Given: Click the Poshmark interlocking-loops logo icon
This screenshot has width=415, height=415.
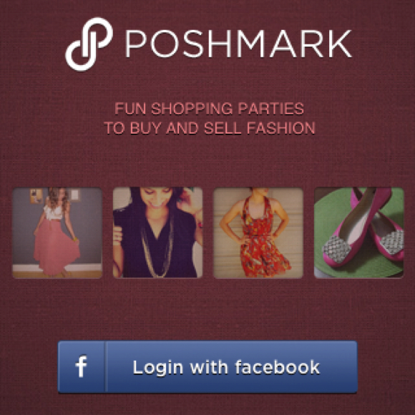Looking at the screenshot, I should pos(89,44).
